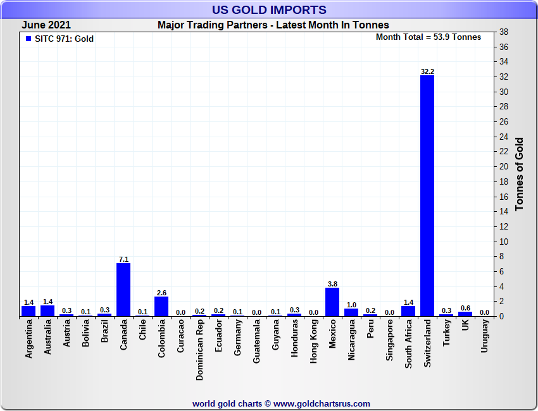
Task: Select the South Africa bar
Action: pos(408,311)
